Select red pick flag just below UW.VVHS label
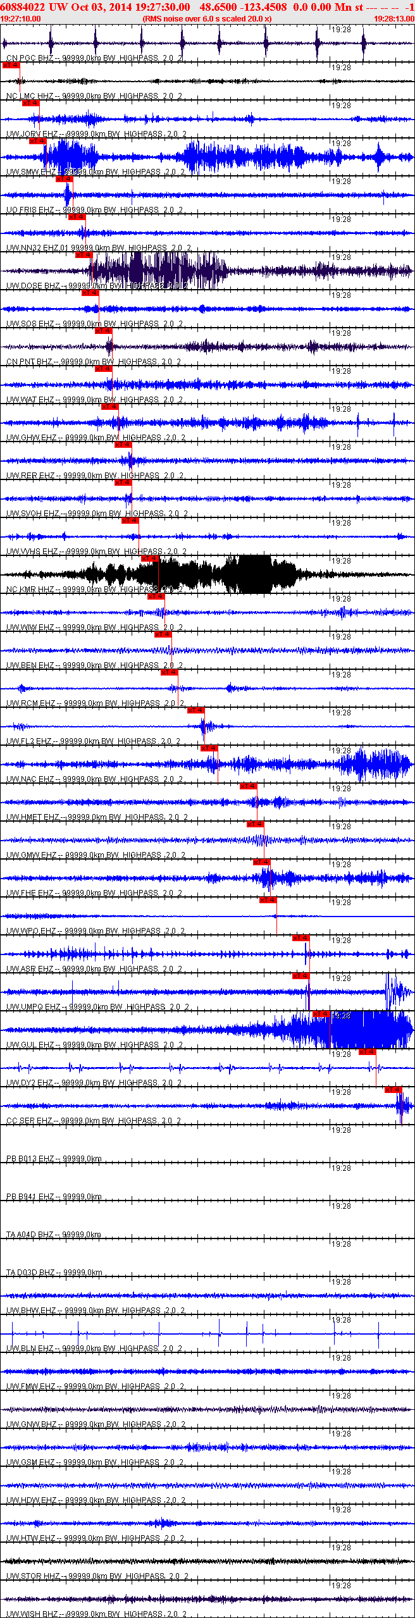 [149, 559]
